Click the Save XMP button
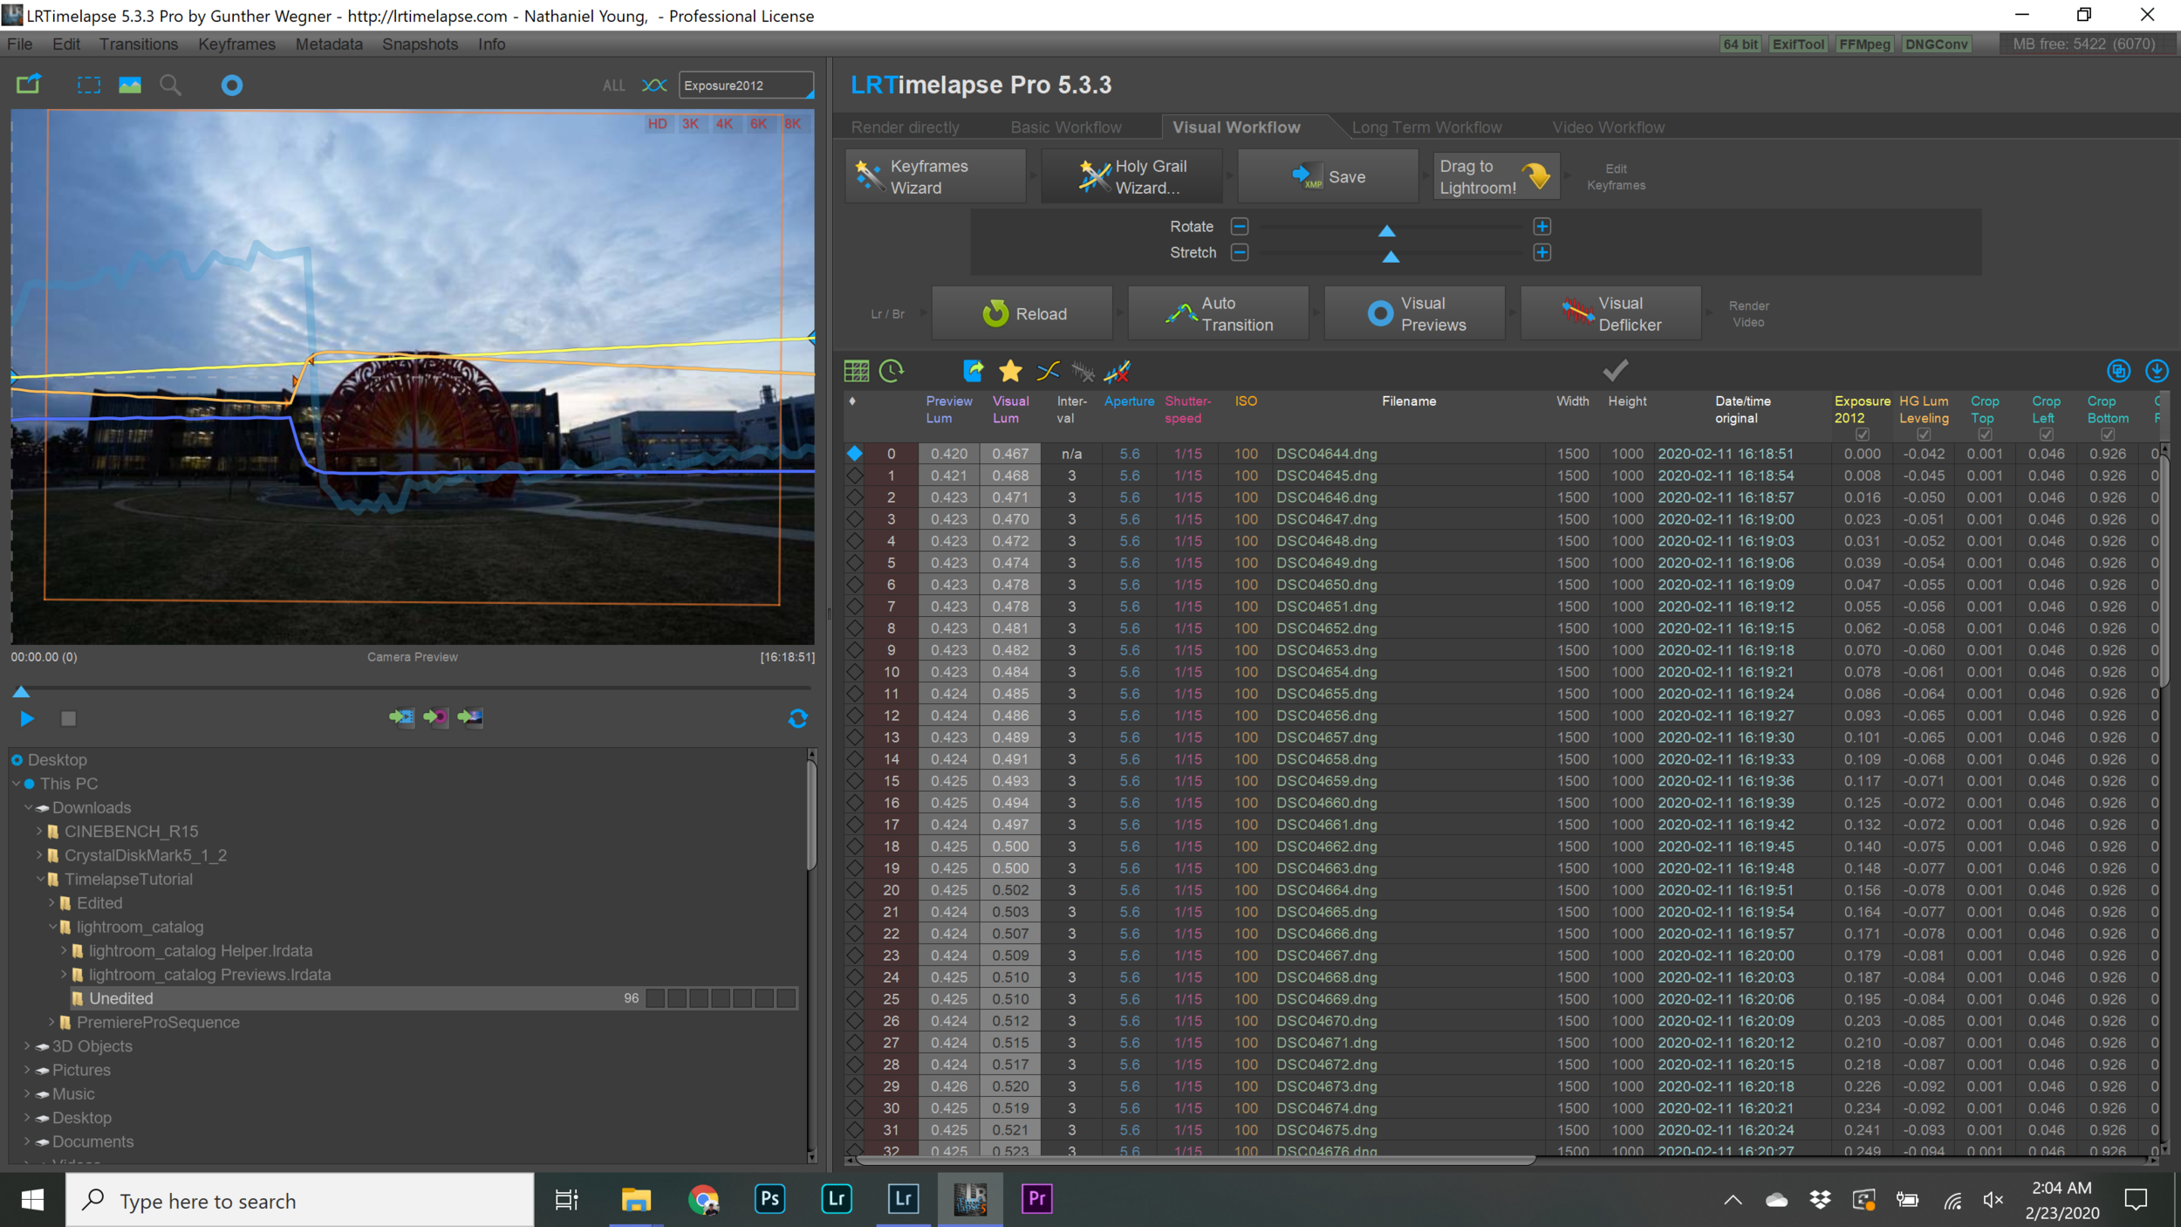The image size is (2181, 1227). click(1328, 176)
